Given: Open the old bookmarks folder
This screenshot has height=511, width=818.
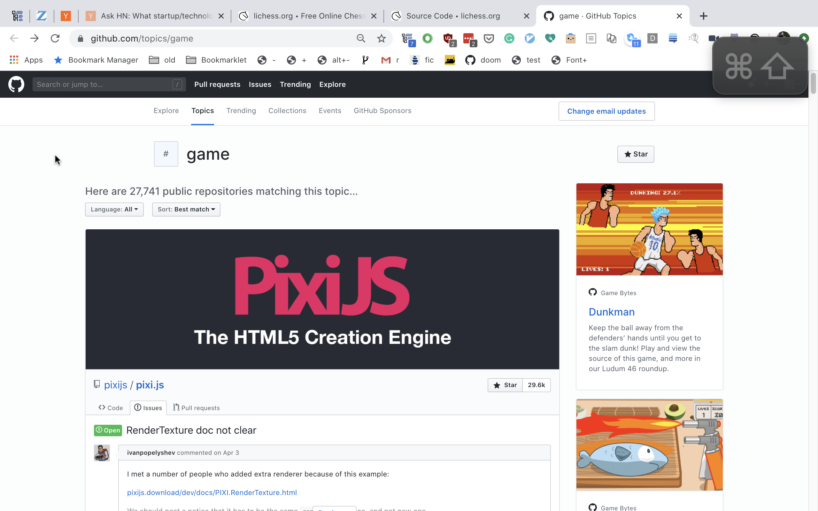Looking at the screenshot, I should click(x=162, y=60).
